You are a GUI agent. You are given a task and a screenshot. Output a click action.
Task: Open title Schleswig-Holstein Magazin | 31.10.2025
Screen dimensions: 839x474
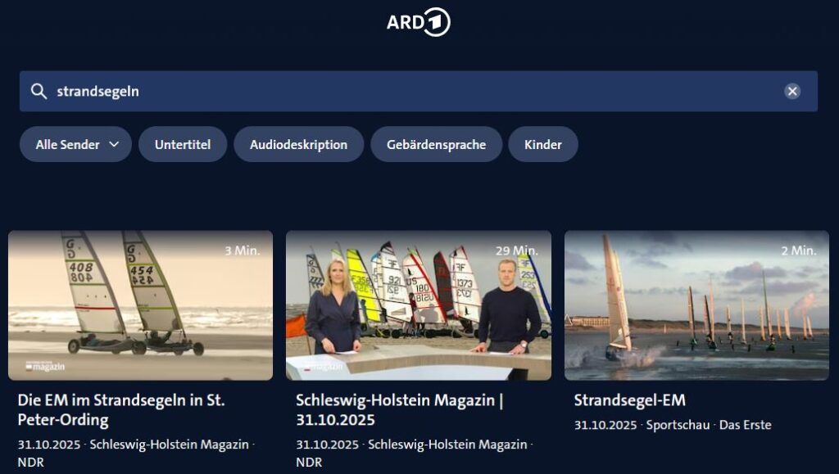coord(400,410)
